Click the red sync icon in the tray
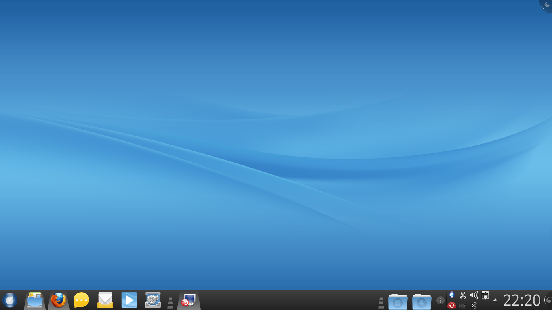The width and height of the screenshot is (552, 310). click(x=451, y=306)
